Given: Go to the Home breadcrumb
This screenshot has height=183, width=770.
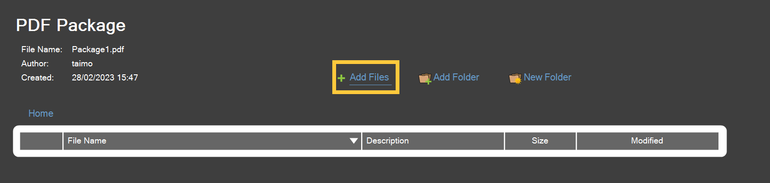Looking at the screenshot, I should 41,113.
